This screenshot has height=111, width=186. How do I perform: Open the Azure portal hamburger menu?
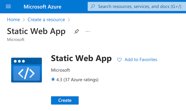click(x=8, y=6)
